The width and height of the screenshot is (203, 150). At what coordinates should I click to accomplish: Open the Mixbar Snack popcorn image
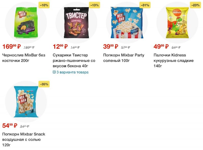[x=26, y=102]
